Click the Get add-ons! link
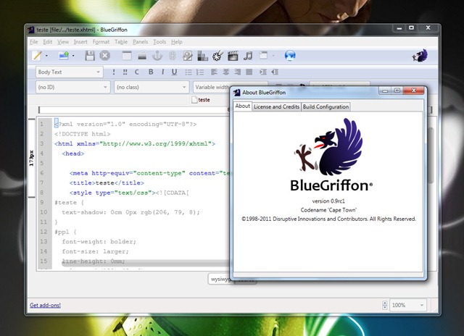 pyautogui.click(x=45, y=306)
